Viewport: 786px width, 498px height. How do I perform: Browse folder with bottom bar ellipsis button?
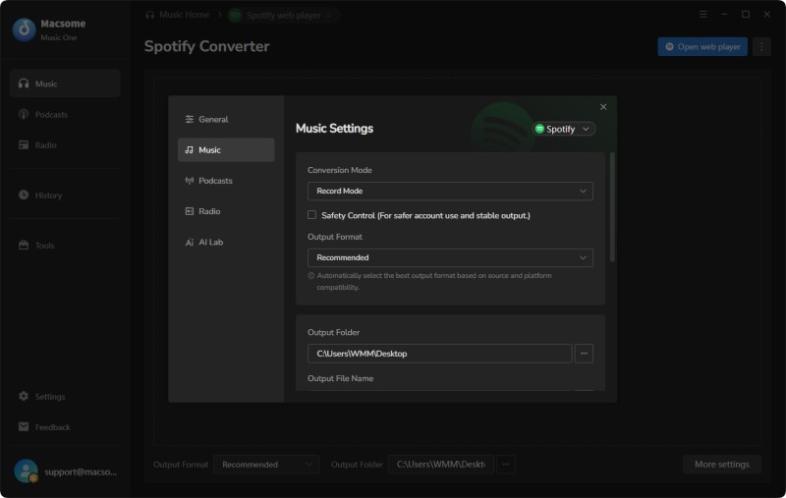(506, 465)
